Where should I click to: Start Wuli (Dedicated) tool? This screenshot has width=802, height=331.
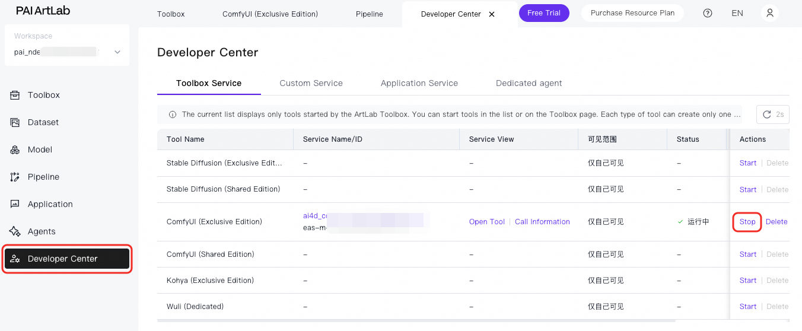747,307
